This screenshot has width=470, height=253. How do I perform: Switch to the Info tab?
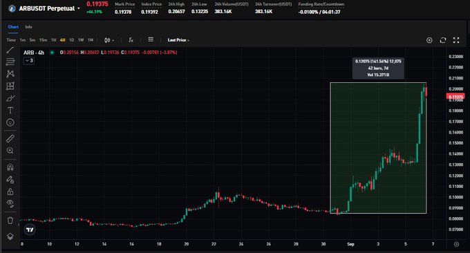28,27
